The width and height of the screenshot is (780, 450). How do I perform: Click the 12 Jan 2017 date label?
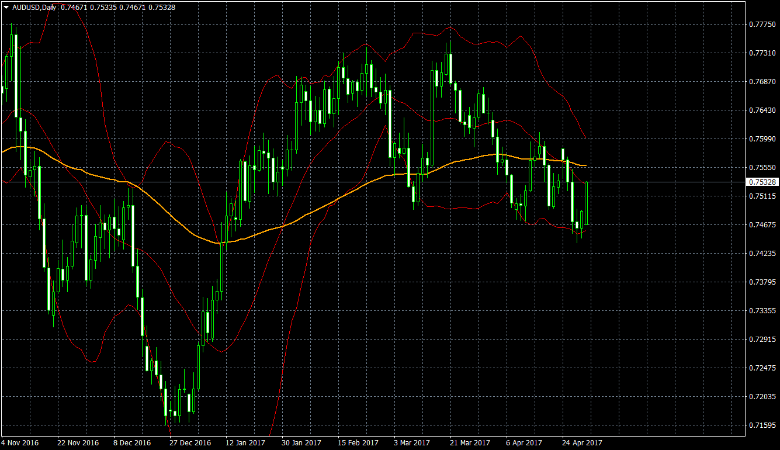pyautogui.click(x=246, y=443)
